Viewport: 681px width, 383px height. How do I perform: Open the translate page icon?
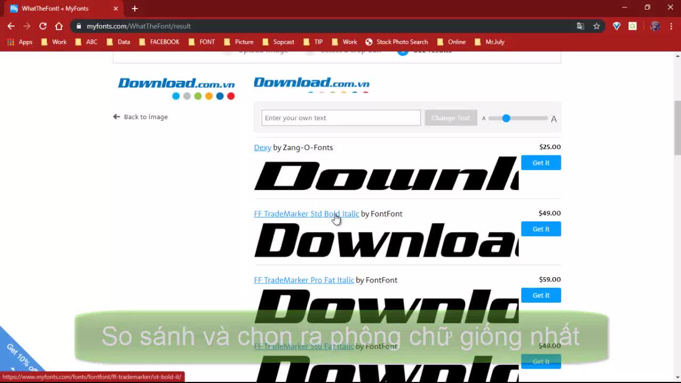pos(580,26)
